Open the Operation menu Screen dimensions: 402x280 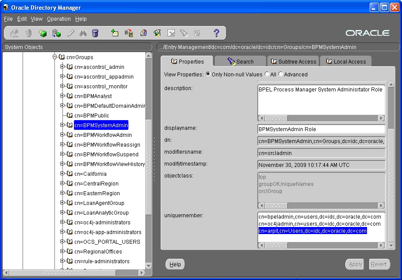pyautogui.click(x=59, y=19)
